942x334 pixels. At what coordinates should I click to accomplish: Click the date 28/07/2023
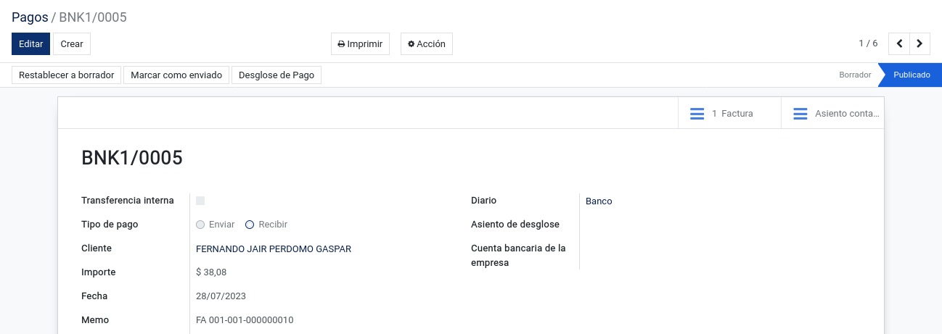point(221,296)
